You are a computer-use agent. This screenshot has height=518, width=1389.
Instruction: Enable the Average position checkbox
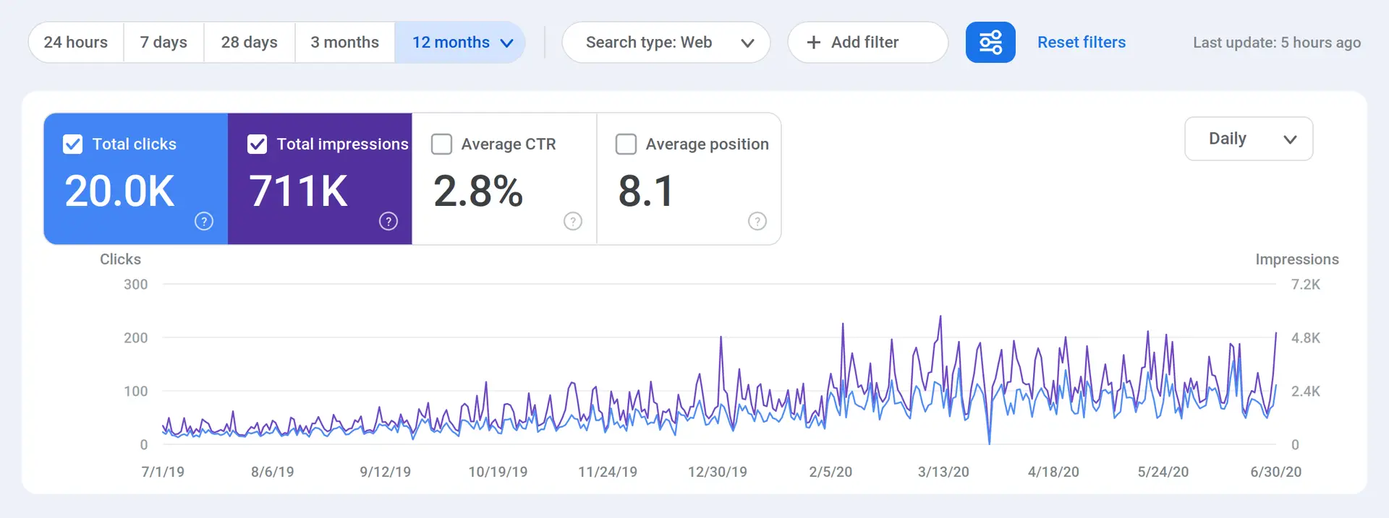click(x=626, y=144)
